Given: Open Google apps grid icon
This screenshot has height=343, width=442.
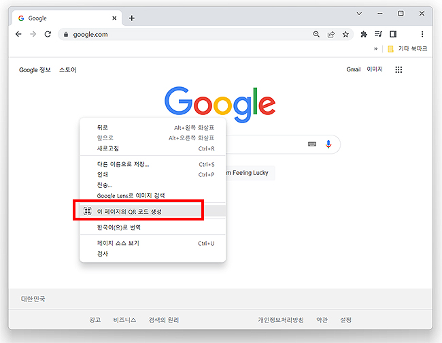Looking at the screenshot, I should (398, 69).
